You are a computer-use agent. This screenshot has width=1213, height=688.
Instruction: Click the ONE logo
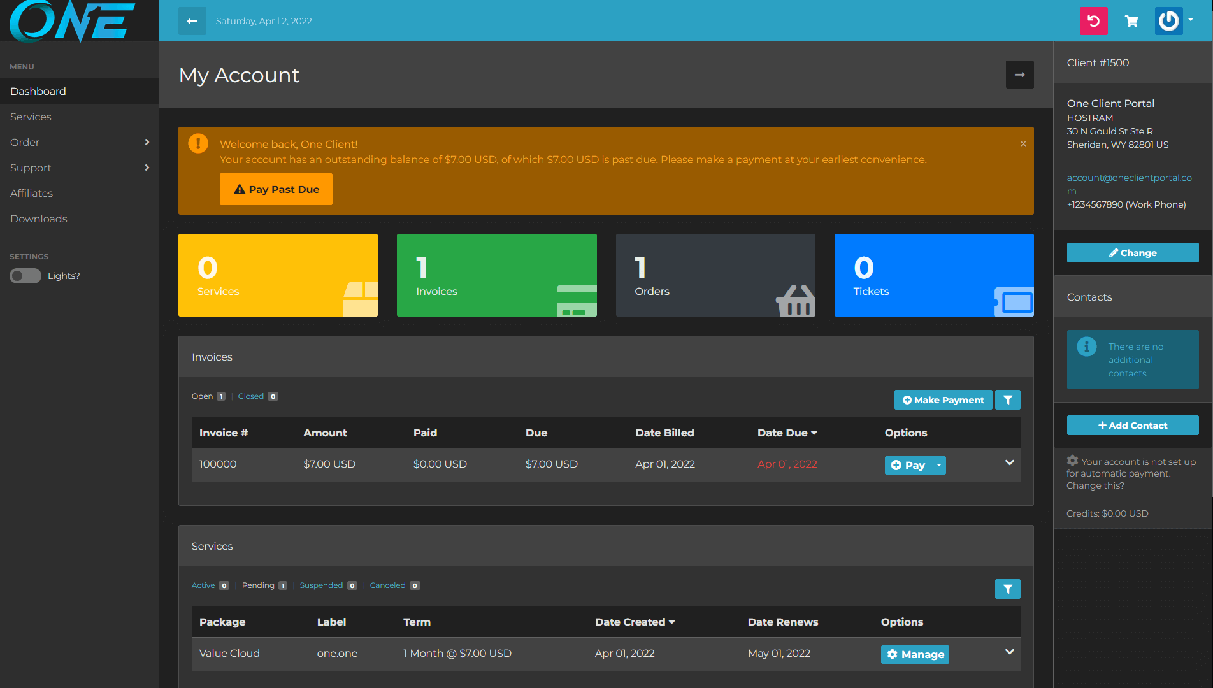72,21
